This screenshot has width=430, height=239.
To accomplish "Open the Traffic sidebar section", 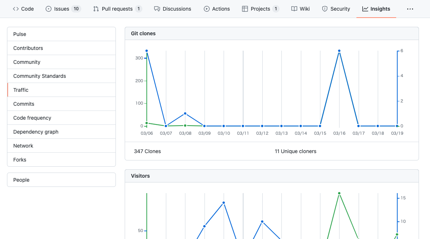I will click(21, 90).
